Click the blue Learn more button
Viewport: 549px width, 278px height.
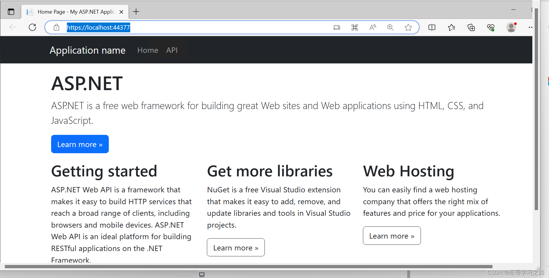80,144
